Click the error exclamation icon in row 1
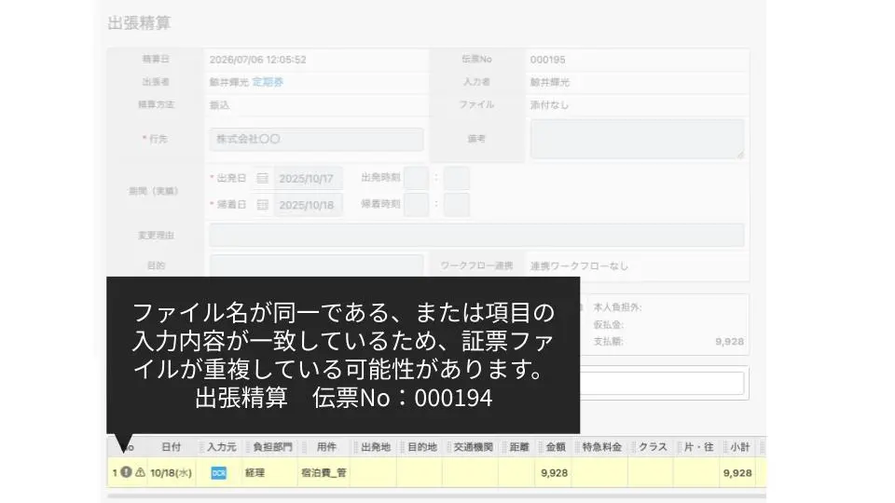 (x=127, y=472)
